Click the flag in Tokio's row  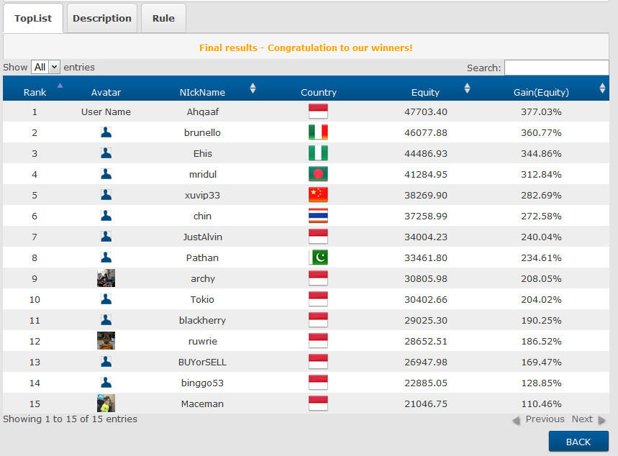pos(318,299)
